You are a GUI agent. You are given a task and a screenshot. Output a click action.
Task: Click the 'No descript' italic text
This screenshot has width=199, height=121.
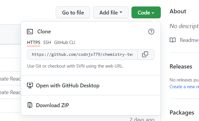(x=184, y=26)
